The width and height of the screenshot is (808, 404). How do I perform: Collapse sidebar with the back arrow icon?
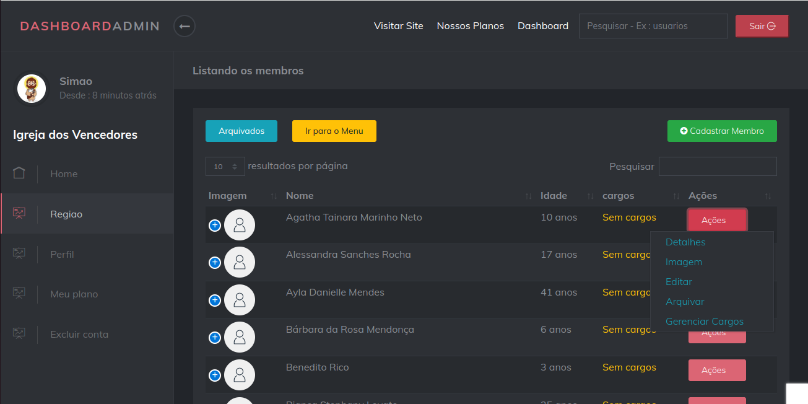185,26
